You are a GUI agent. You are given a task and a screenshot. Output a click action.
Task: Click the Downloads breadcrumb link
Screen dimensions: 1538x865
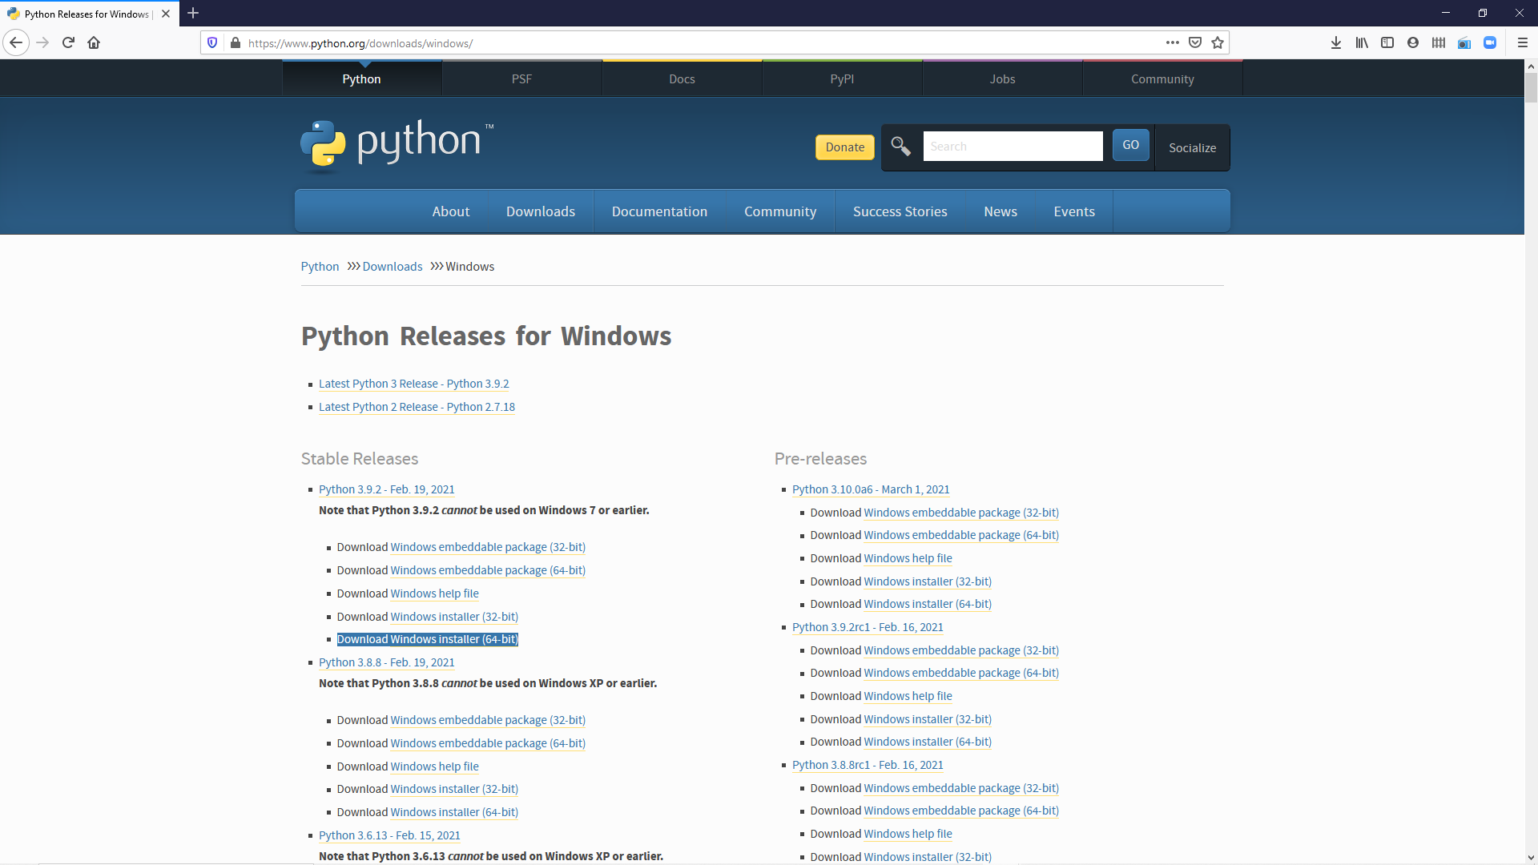pos(393,267)
